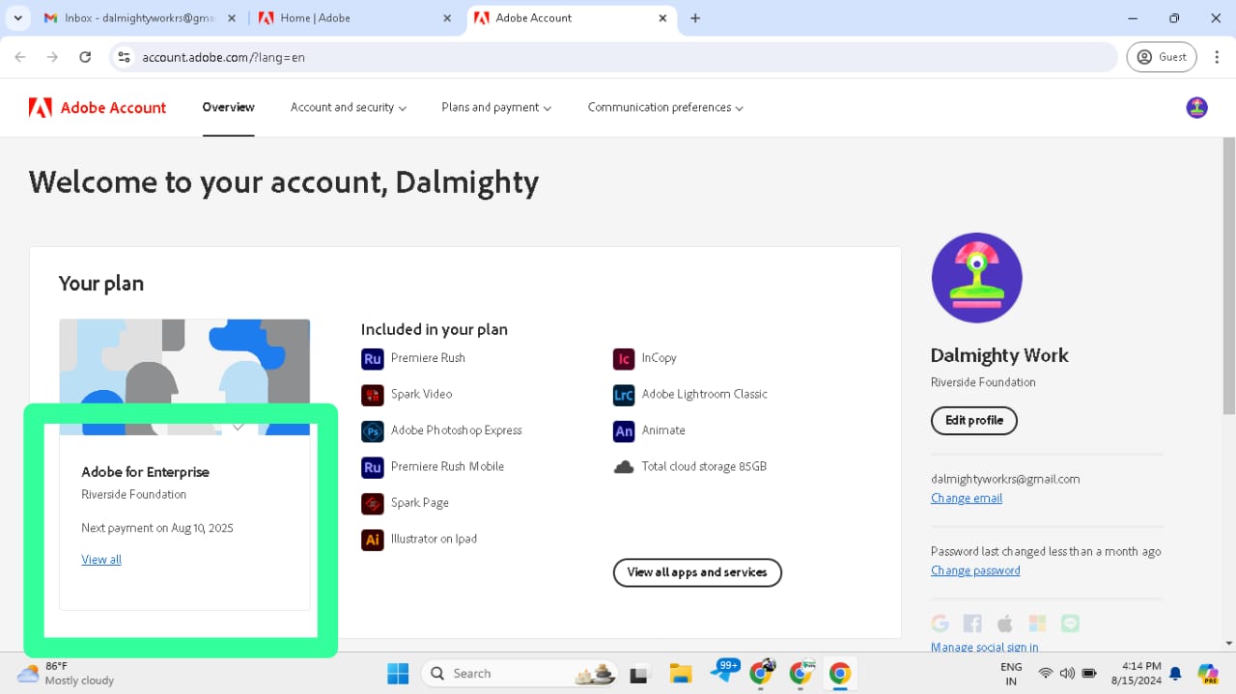Click the cloud icon next to Total cloud storage
This screenshot has width=1236, height=694.
624,467
